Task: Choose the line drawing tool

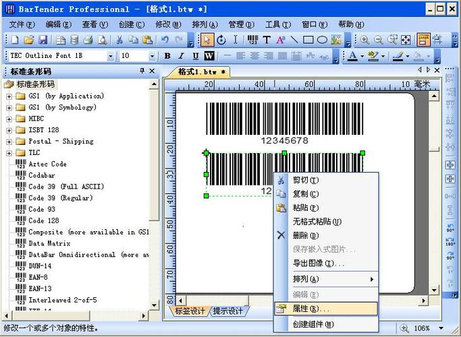Action: 294,40
